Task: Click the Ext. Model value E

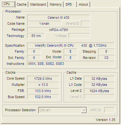Action: 71,58
